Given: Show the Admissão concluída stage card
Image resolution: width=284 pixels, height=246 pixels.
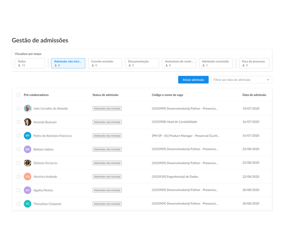Looking at the screenshot, I should point(216,63).
